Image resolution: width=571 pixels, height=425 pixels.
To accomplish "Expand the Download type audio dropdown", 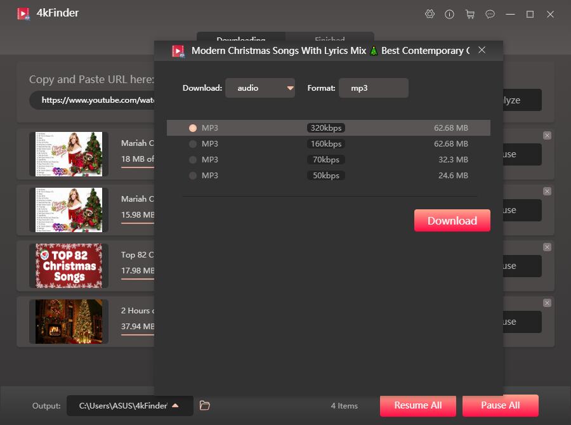I will point(260,88).
